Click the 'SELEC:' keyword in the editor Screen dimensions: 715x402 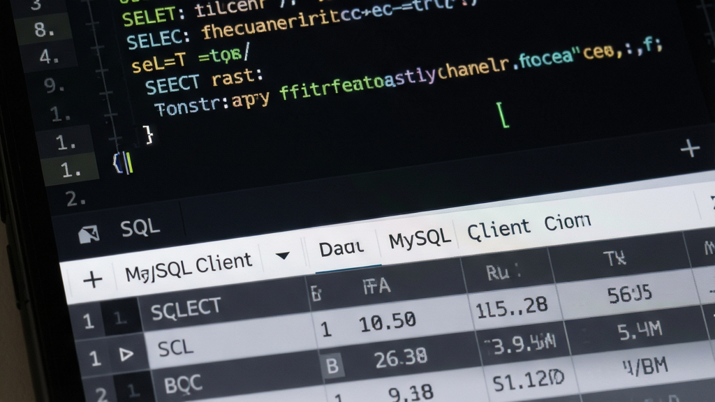[x=158, y=39]
